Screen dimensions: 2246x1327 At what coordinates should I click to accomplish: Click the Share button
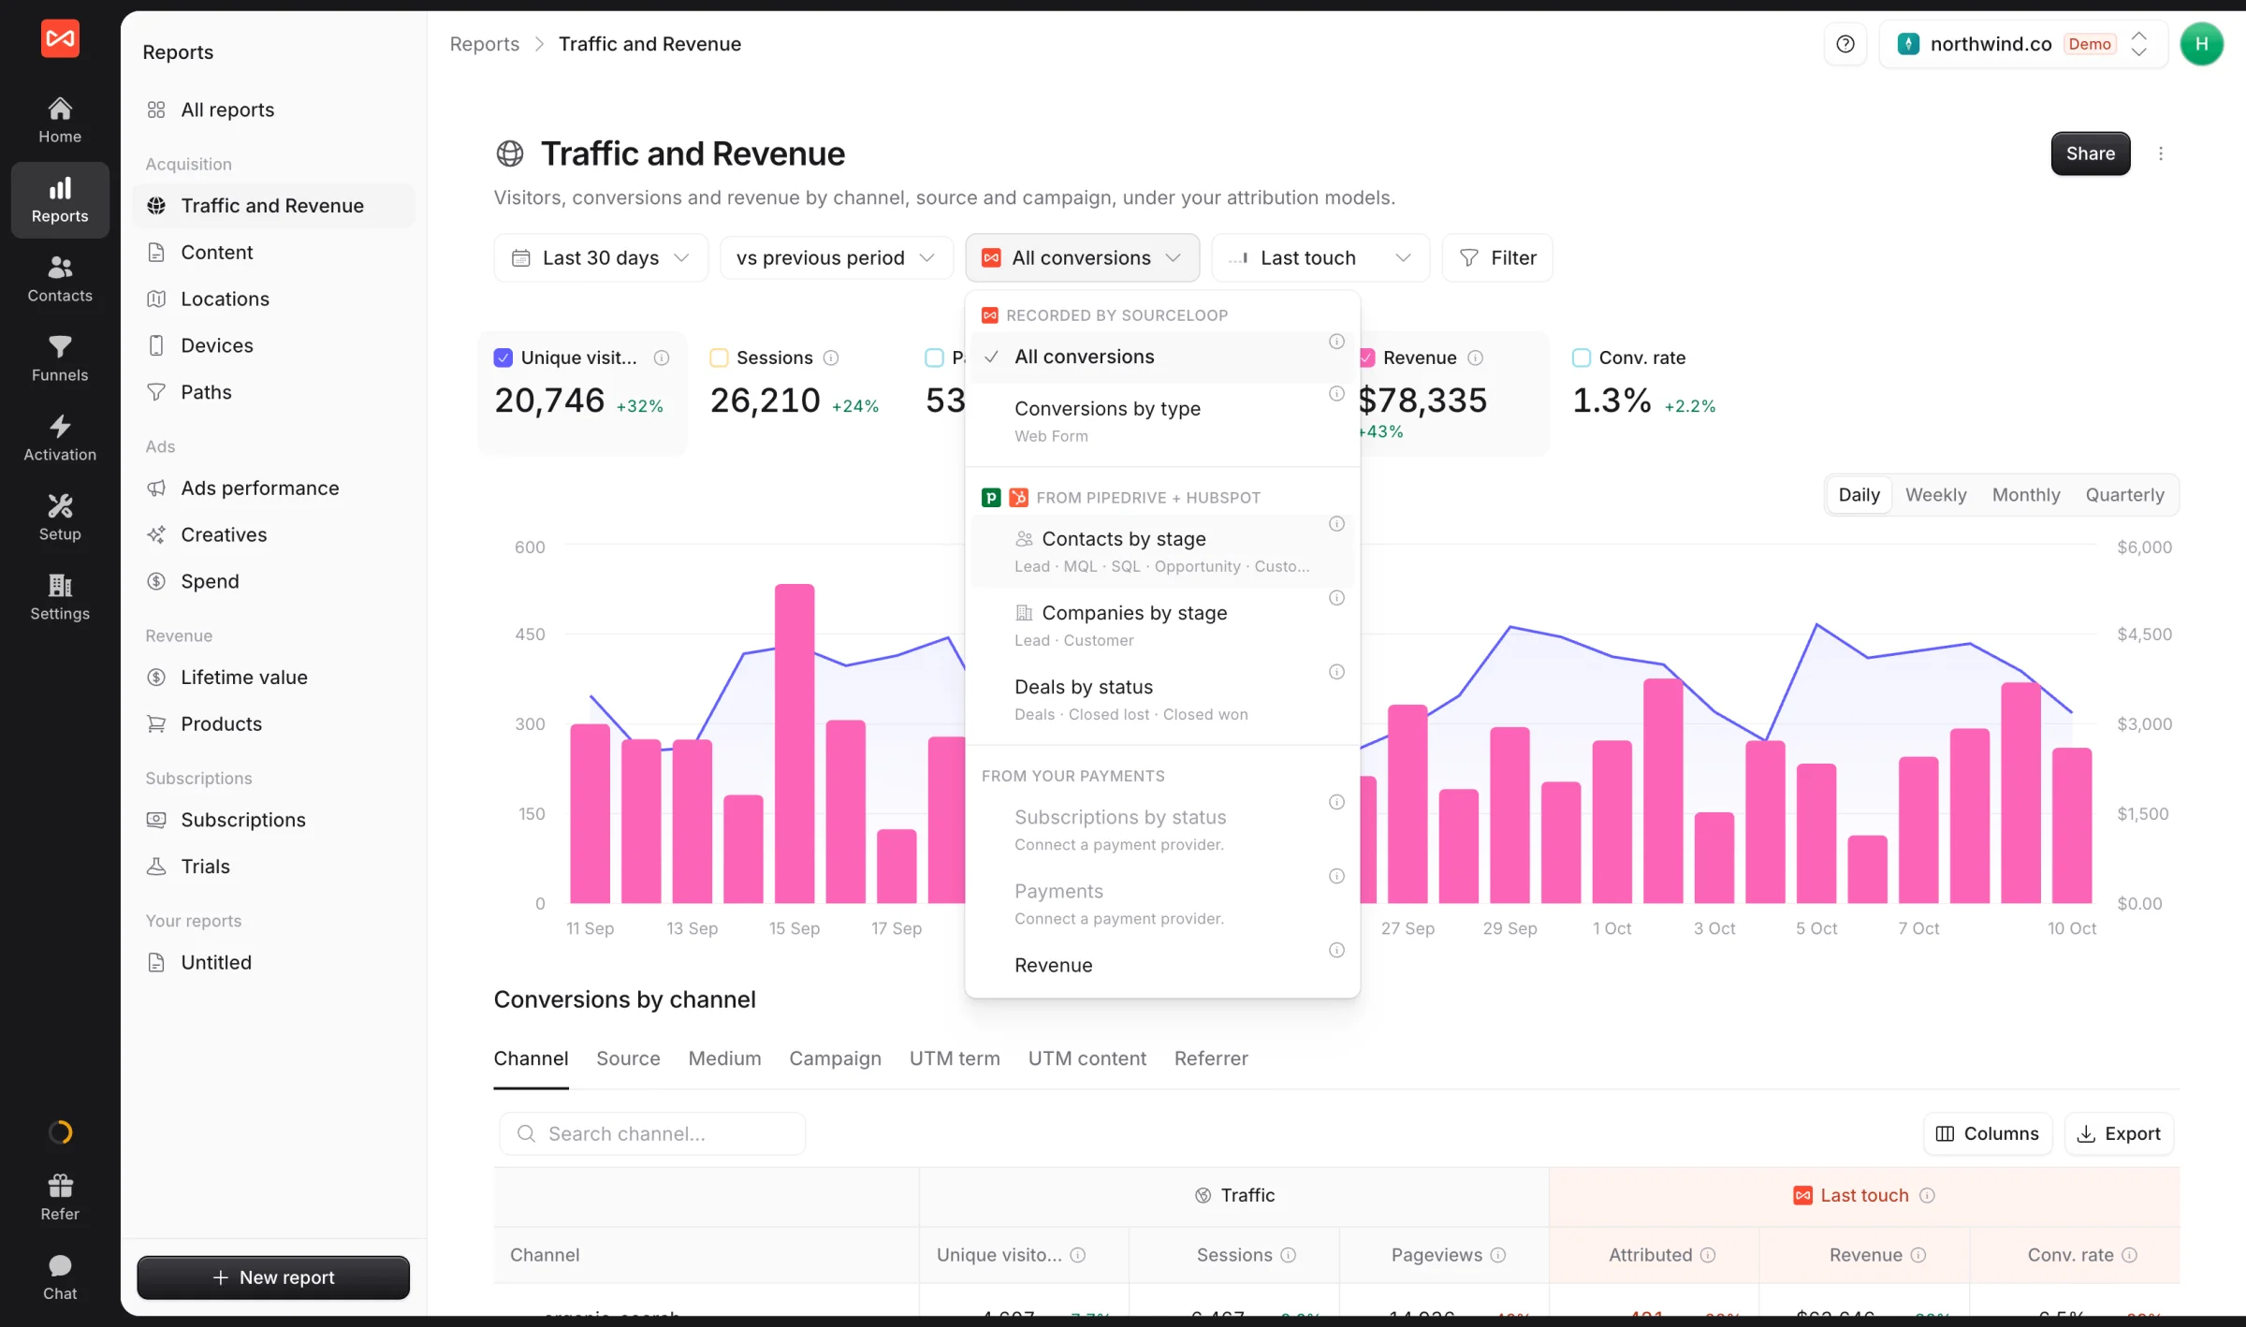(x=2091, y=153)
